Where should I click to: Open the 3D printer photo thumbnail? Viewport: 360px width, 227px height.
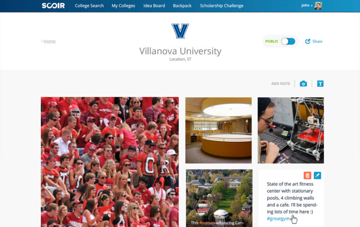[x=291, y=130]
